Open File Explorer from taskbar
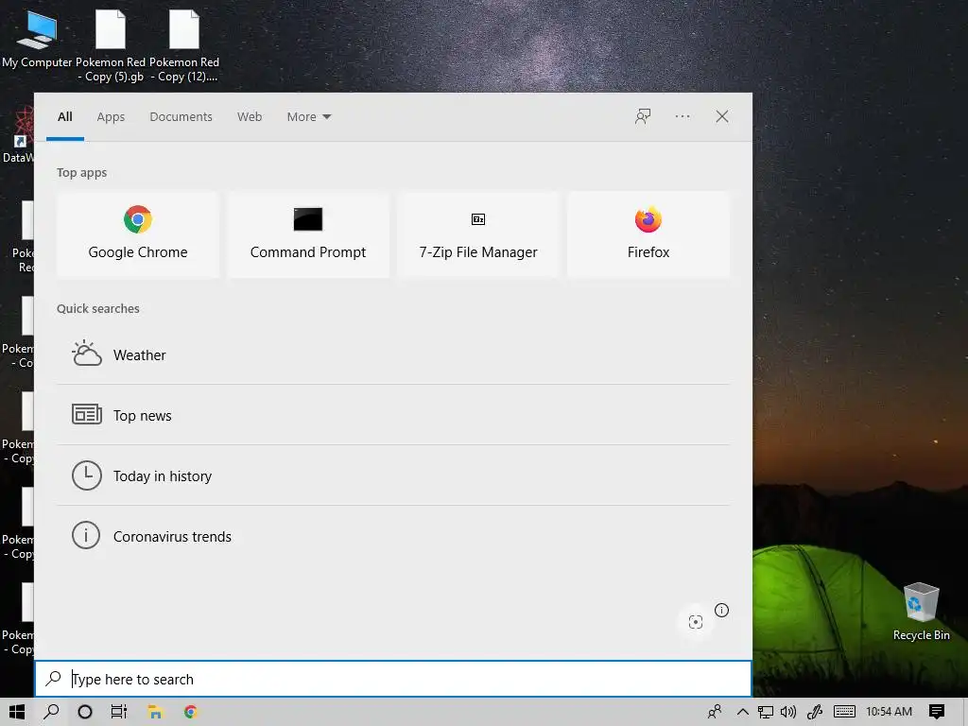 [x=154, y=712]
